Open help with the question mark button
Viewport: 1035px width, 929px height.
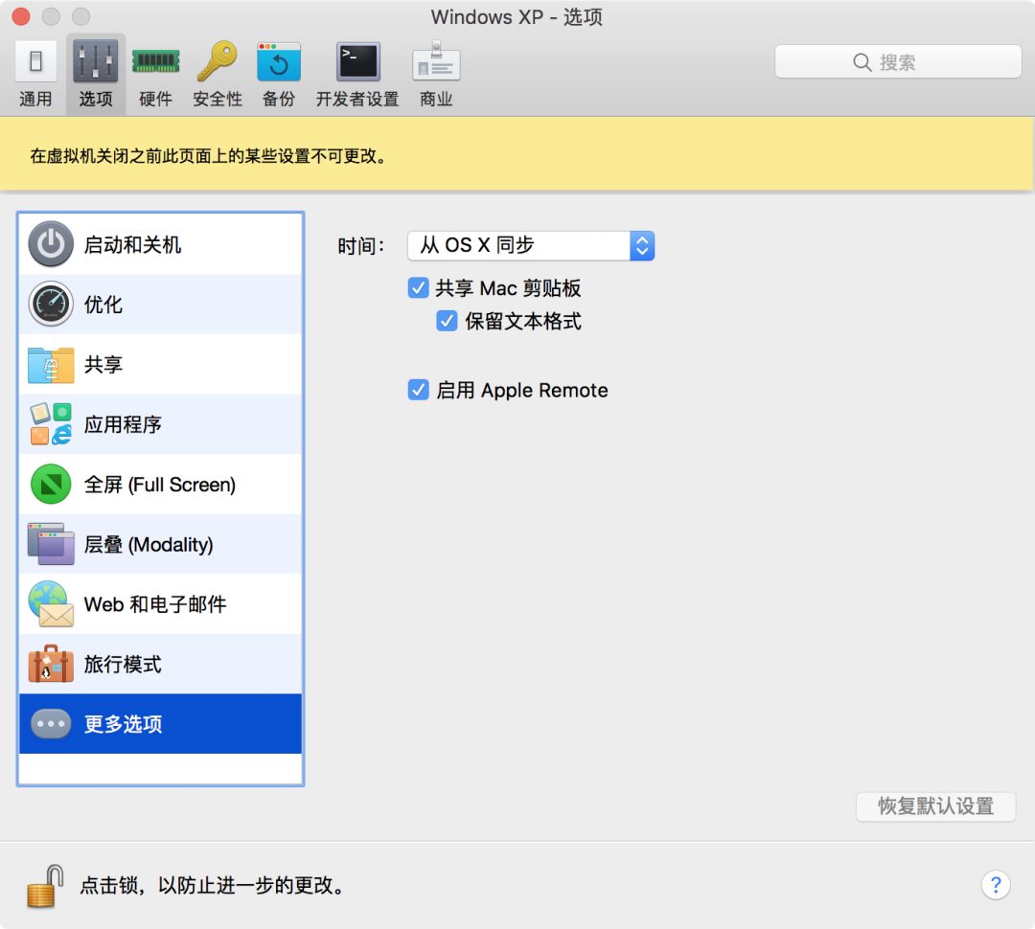click(x=996, y=885)
